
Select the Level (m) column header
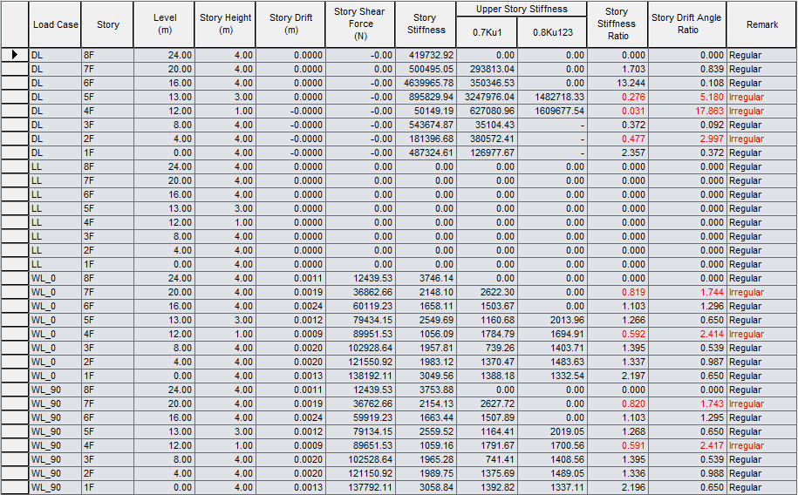pyautogui.click(x=163, y=24)
